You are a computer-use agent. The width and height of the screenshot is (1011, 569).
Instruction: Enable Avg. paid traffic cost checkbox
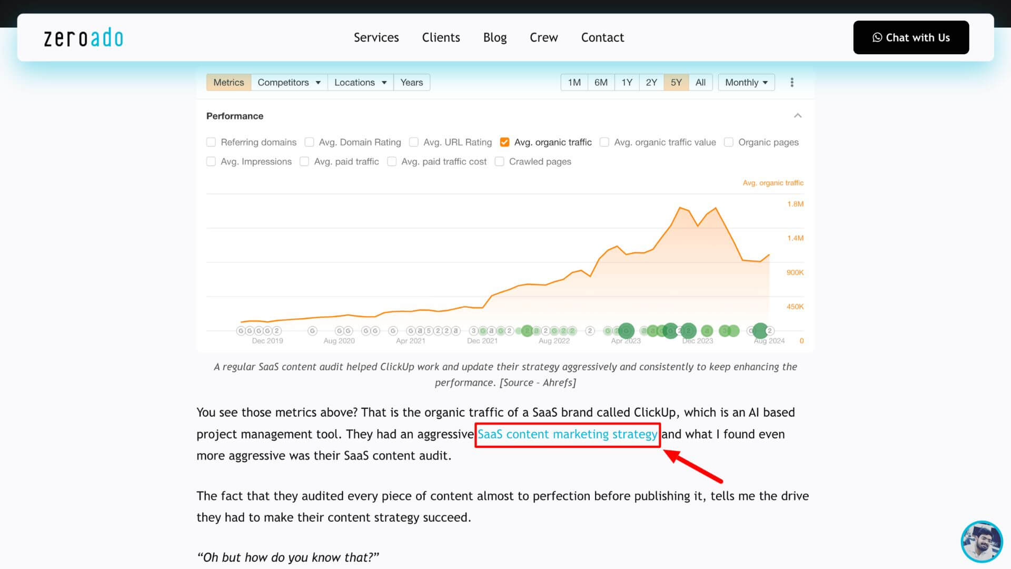pos(392,162)
